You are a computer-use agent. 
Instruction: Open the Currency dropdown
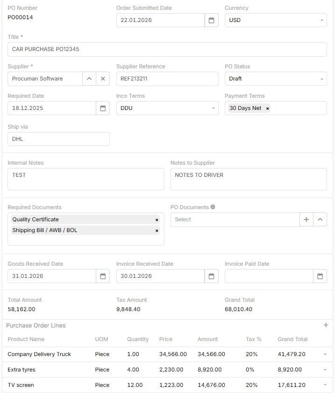321,20
